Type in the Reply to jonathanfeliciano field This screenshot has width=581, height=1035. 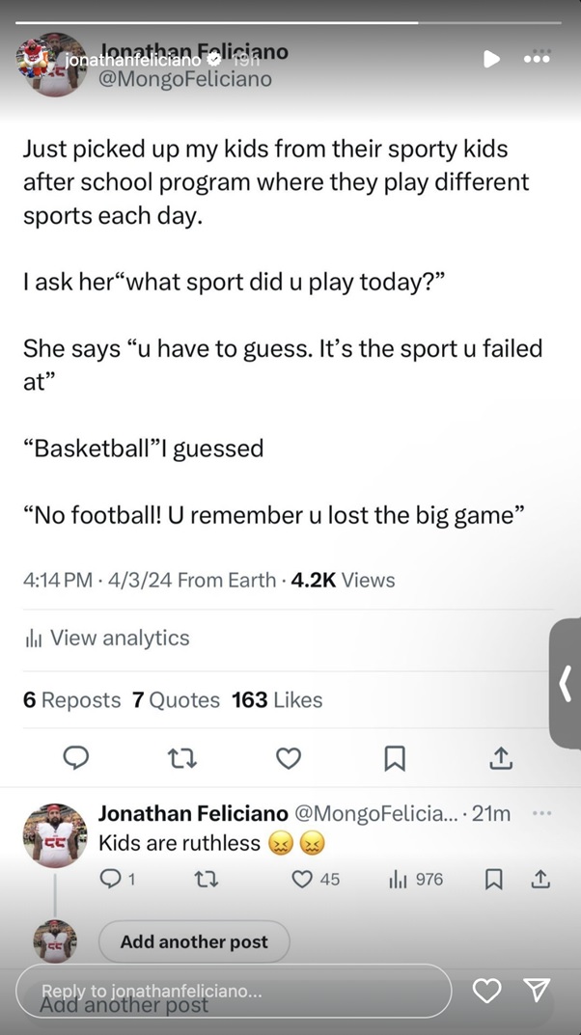point(234,992)
